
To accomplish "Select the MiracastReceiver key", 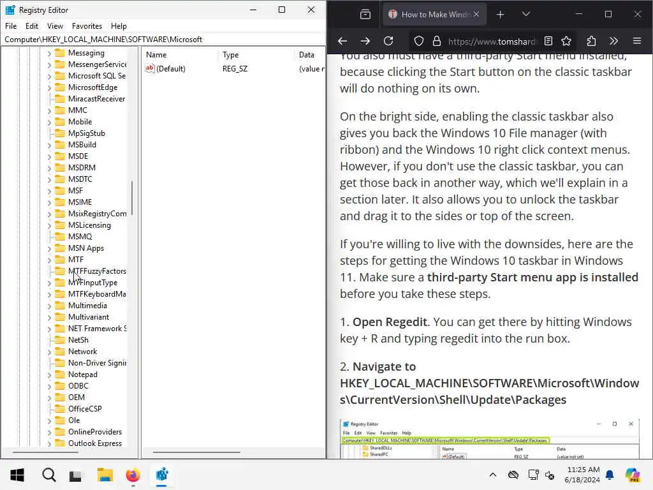I will 96,99.
